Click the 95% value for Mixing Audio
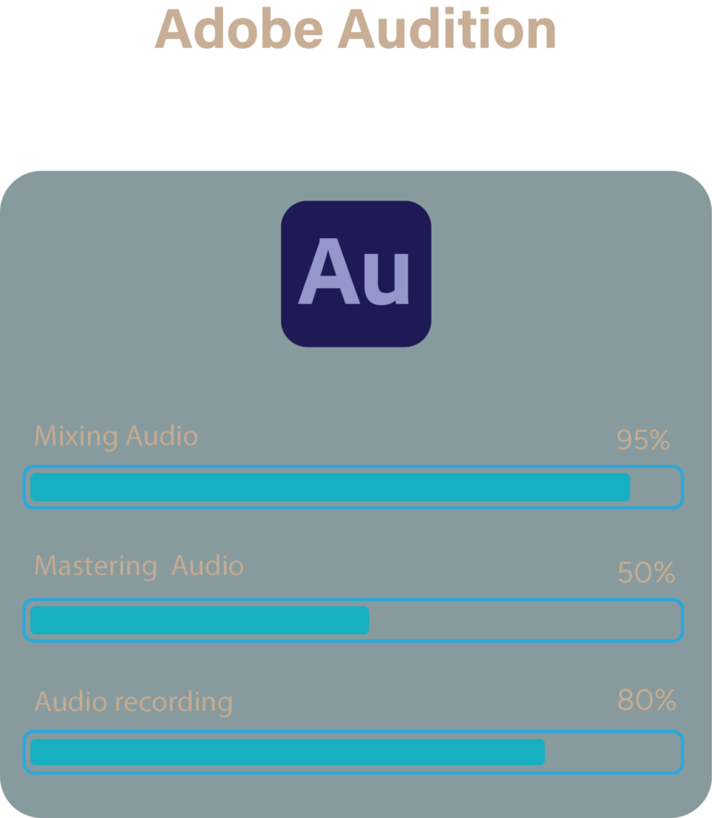712x818 pixels. 642,440
